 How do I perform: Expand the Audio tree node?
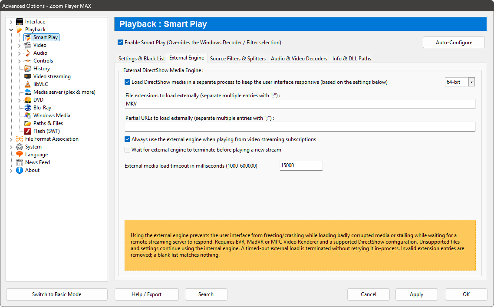pyautogui.click(x=19, y=53)
